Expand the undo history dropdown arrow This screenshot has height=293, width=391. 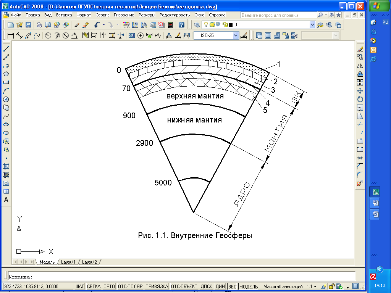tap(104, 25)
